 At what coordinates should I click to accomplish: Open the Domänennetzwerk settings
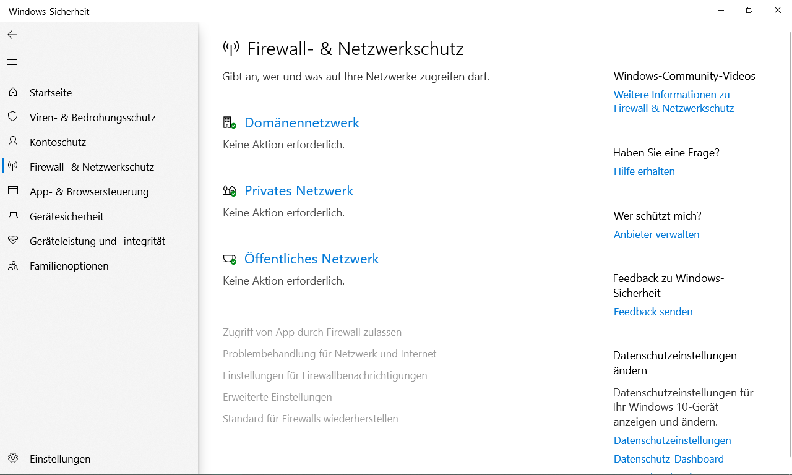tap(301, 123)
